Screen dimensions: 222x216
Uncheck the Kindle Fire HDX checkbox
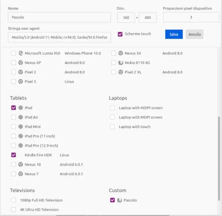pyautogui.click(x=13, y=155)
